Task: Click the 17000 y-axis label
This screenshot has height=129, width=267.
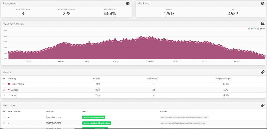Action: coord(5,31)
